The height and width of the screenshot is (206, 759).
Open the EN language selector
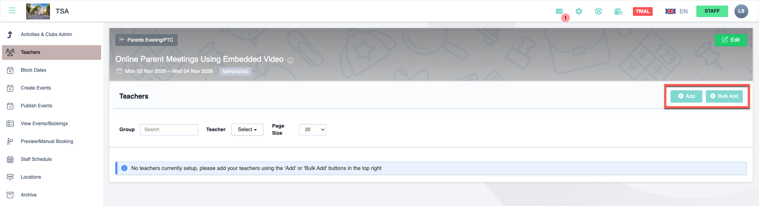[x=677, y=11]
